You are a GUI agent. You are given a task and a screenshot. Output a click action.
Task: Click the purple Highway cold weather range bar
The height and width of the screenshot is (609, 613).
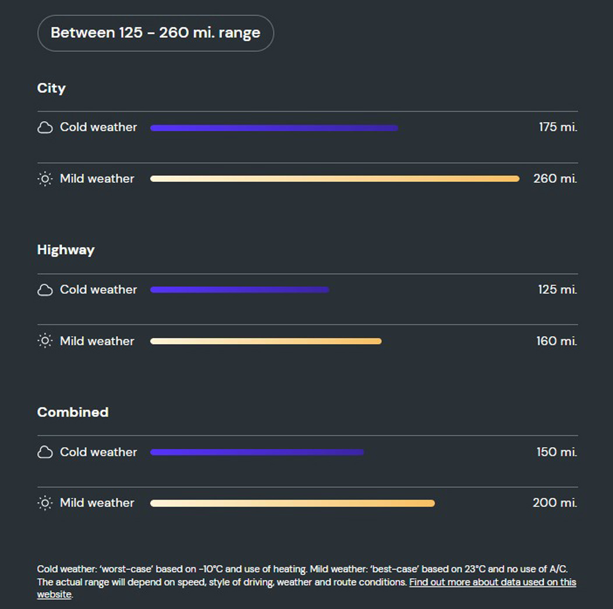click(239, 290)
